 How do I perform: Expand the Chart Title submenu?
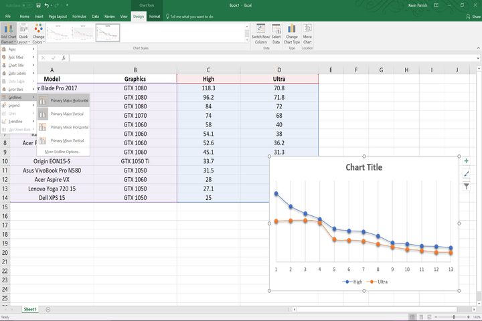(19, 65)
